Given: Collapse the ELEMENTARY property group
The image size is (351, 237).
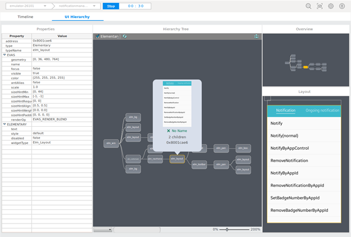Looking at the screenshot, I should (4, 124).
